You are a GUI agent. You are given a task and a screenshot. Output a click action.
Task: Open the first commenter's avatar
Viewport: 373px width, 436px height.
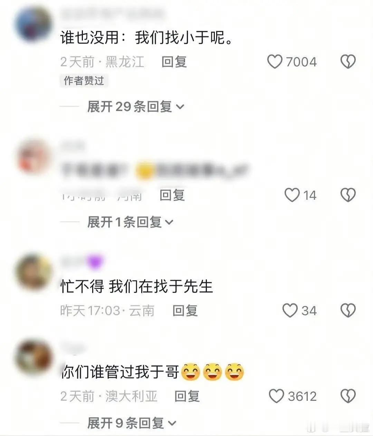(x=33, y=24)
